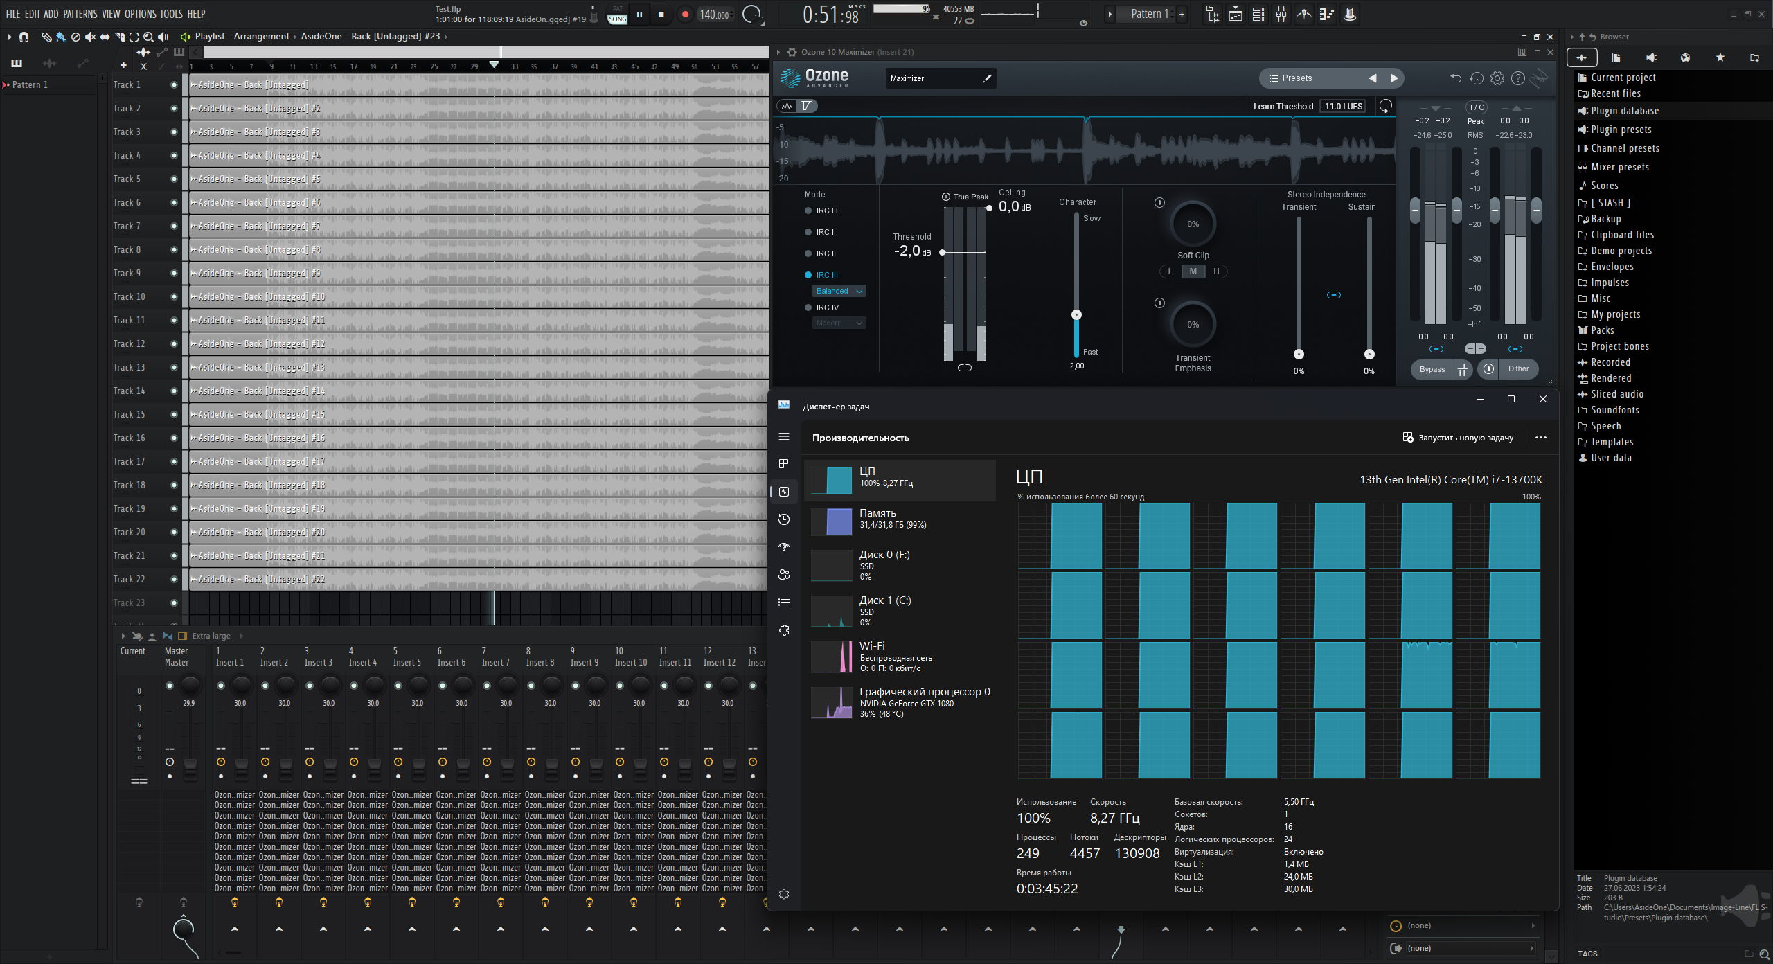Select the playlist mute tool icon
Image resolution: width=1773 pixels, height=964 pixels.
click(90, 37)
